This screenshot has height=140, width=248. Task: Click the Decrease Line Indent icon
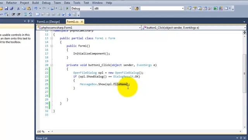tap(13, 14)
